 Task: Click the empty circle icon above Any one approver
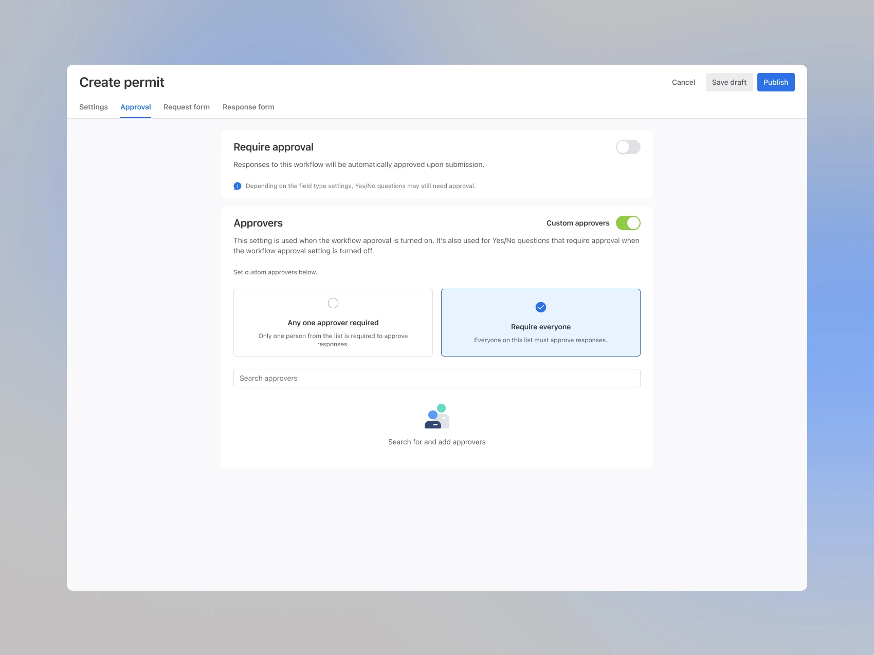(333, 303)
